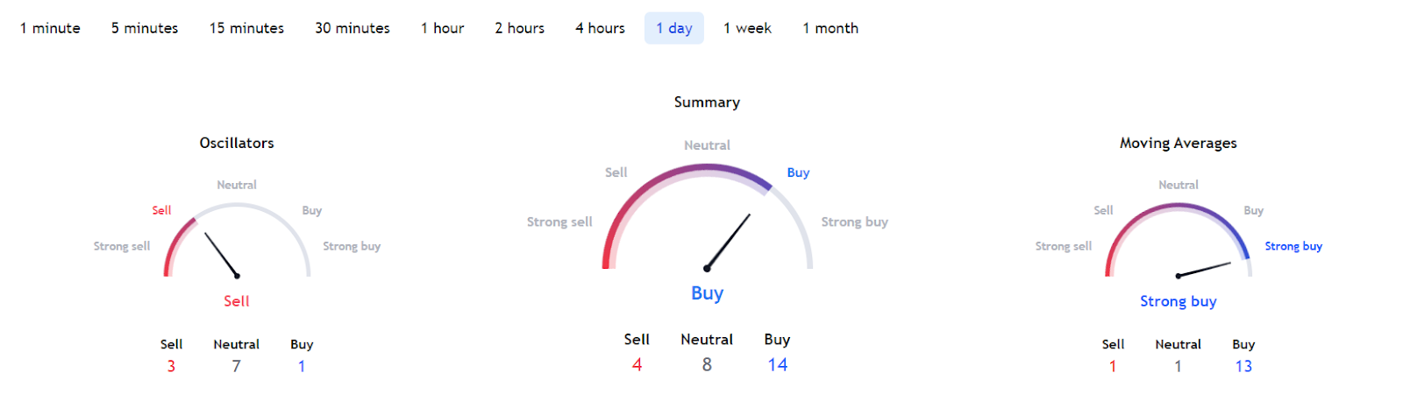Select the 1 minute timeframe tab

[50, 28]
